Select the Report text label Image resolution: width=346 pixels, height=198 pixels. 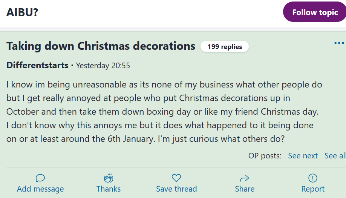click(312, 189)
